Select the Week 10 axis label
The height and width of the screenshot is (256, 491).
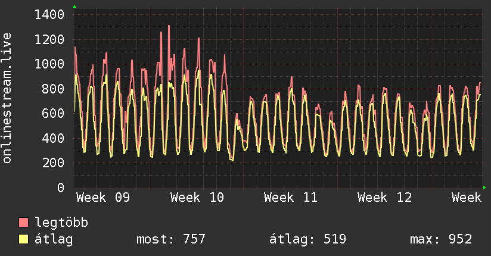tap(197, 198)
